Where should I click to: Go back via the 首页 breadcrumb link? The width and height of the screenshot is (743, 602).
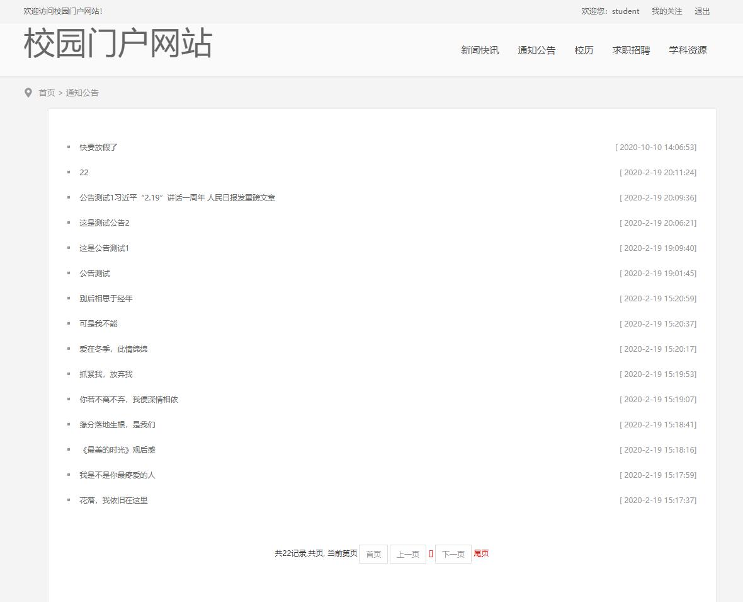[47, 92]
